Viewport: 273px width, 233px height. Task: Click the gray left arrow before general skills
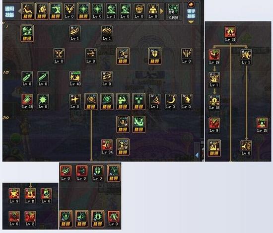(19, 11)
